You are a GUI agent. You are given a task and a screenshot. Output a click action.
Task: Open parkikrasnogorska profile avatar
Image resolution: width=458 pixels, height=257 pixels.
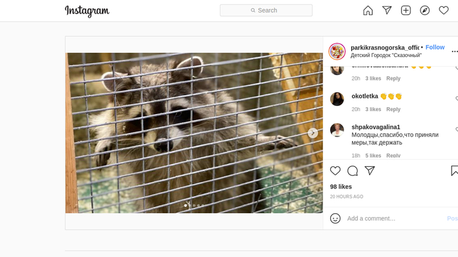(x=337, y=51)
